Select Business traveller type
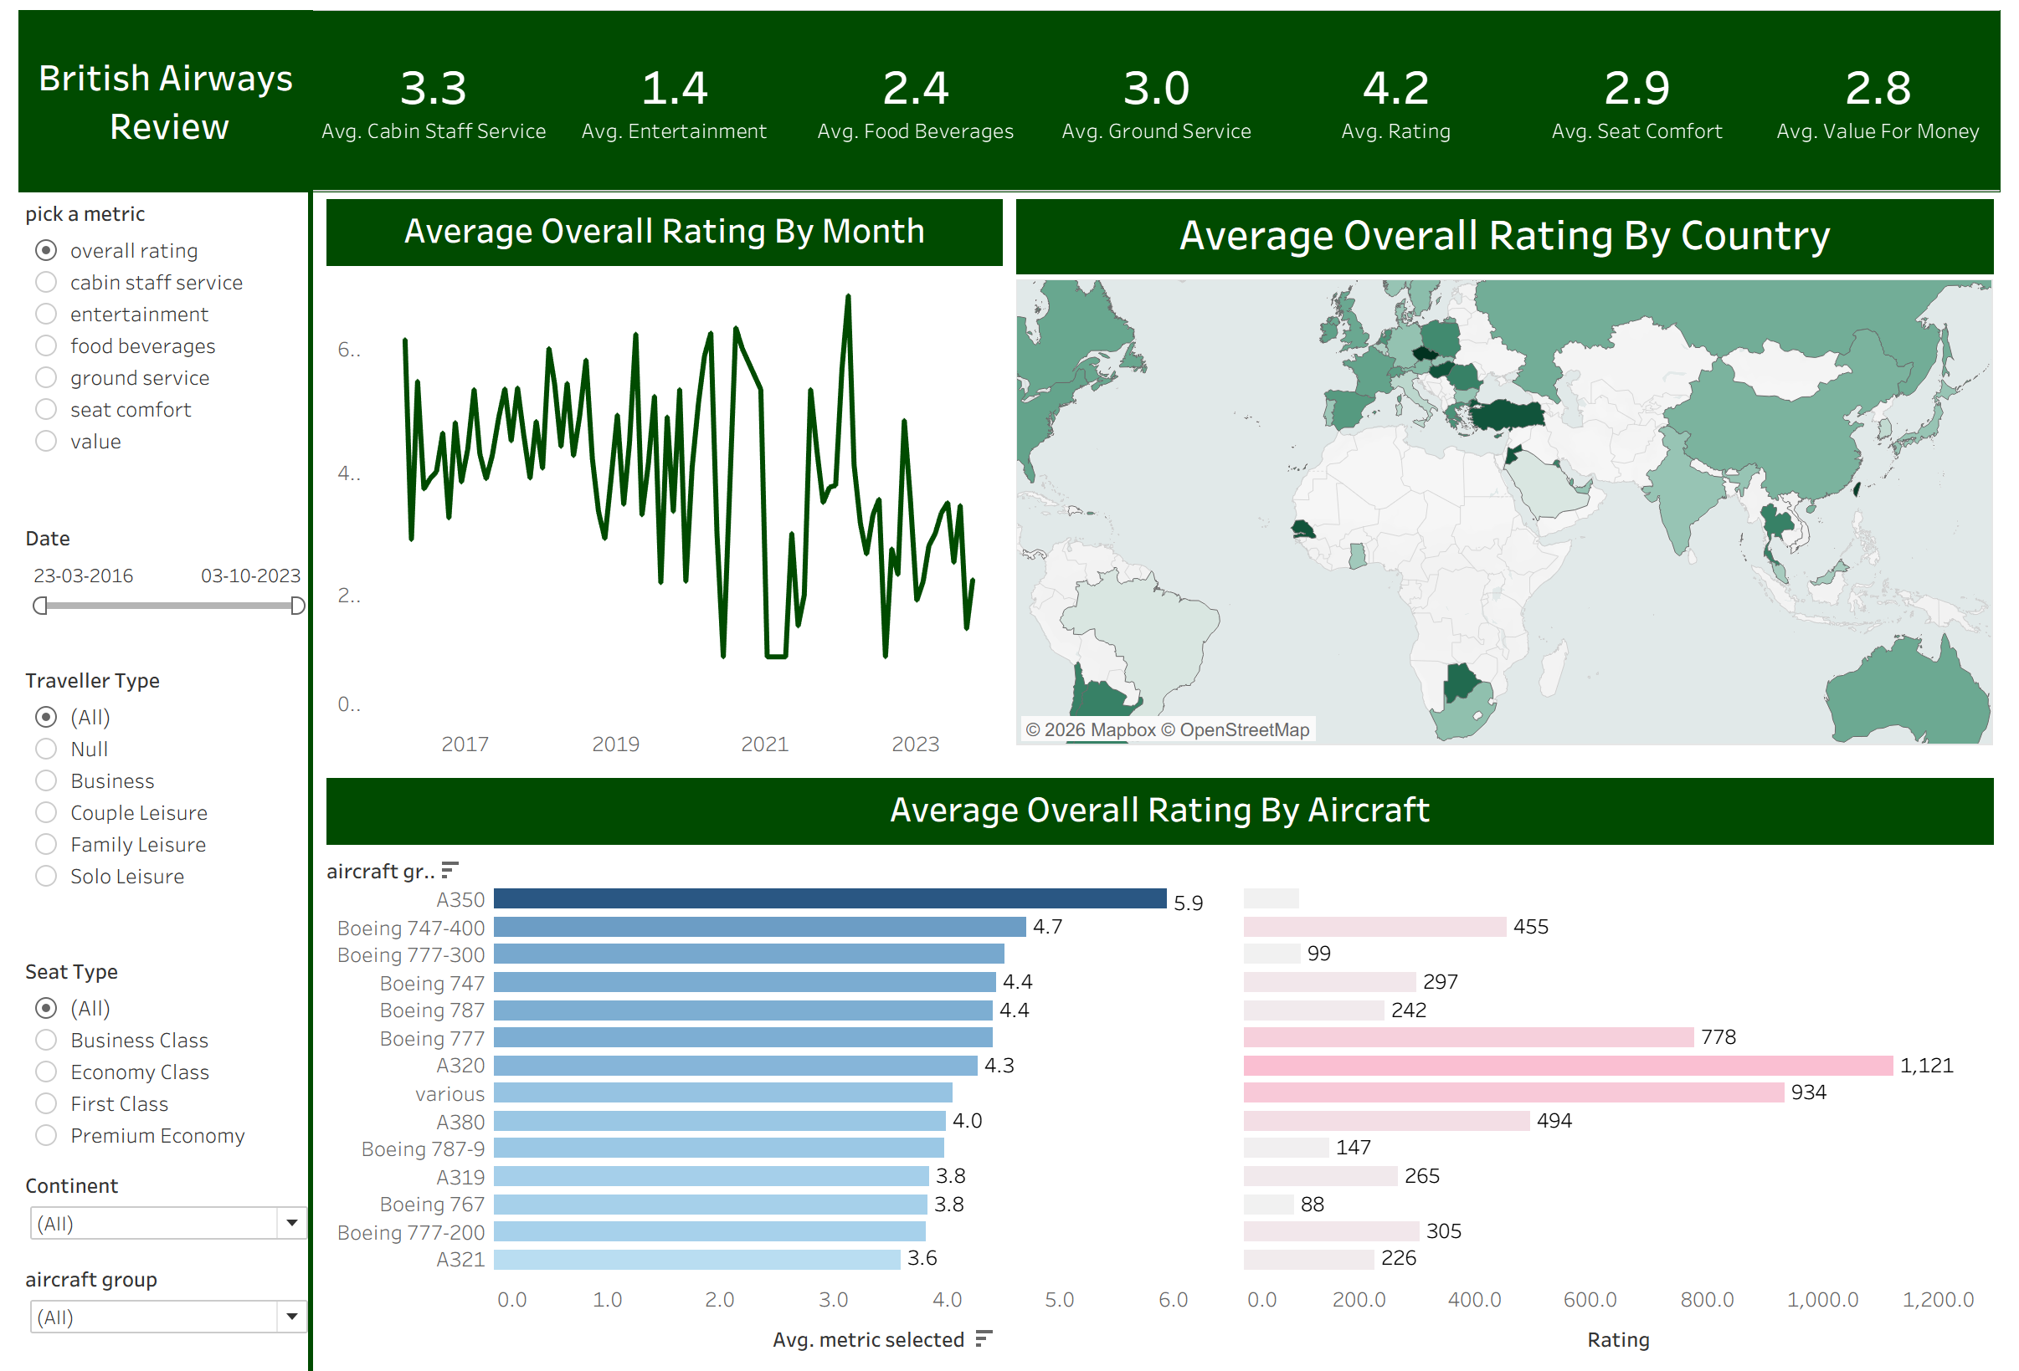 coord(46,780)
